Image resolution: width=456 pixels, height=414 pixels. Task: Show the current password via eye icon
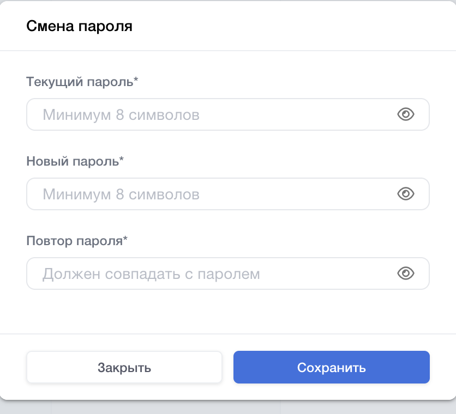(406, 114)
